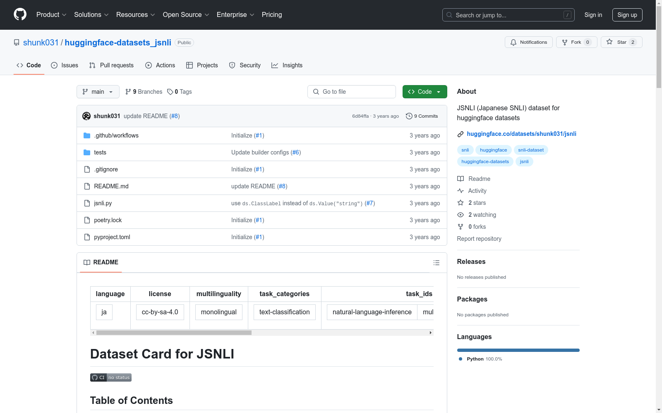This screenshot has height=413, width=662.
Task: Select the jsnli topic tag
Action: point(524,161)
